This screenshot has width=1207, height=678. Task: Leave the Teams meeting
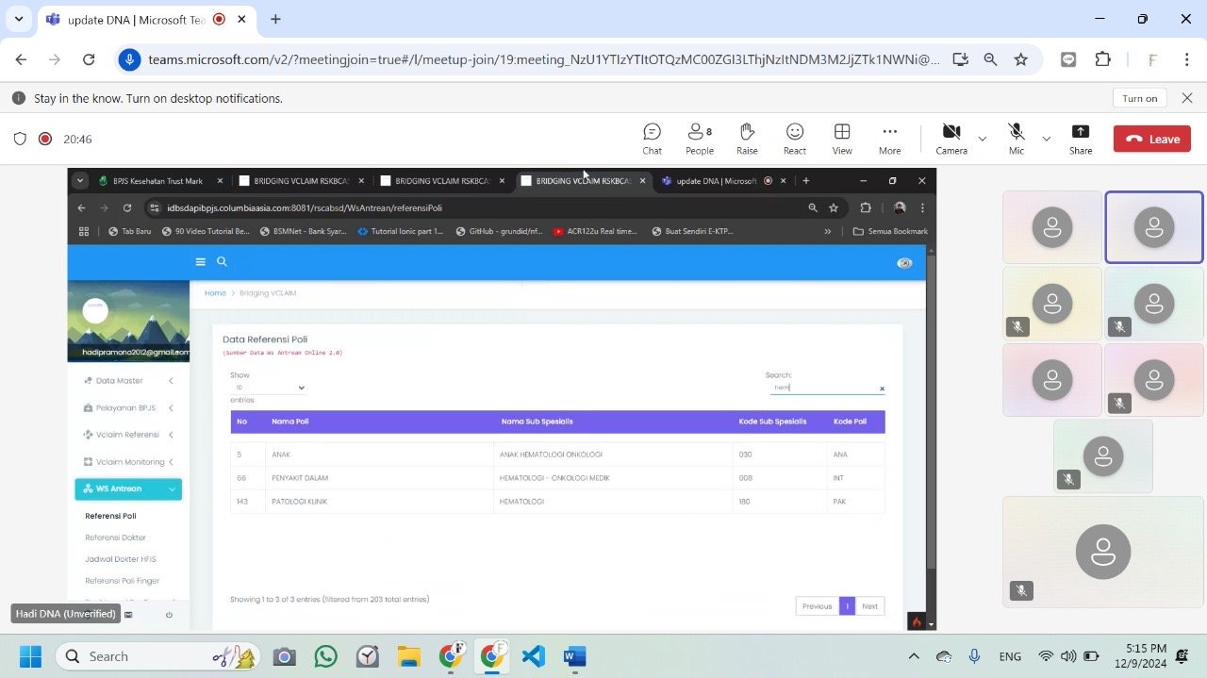(1151, 139)
